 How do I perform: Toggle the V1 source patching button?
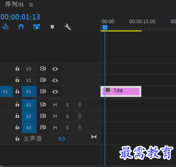pyautogui.click(x=6, y=91)
